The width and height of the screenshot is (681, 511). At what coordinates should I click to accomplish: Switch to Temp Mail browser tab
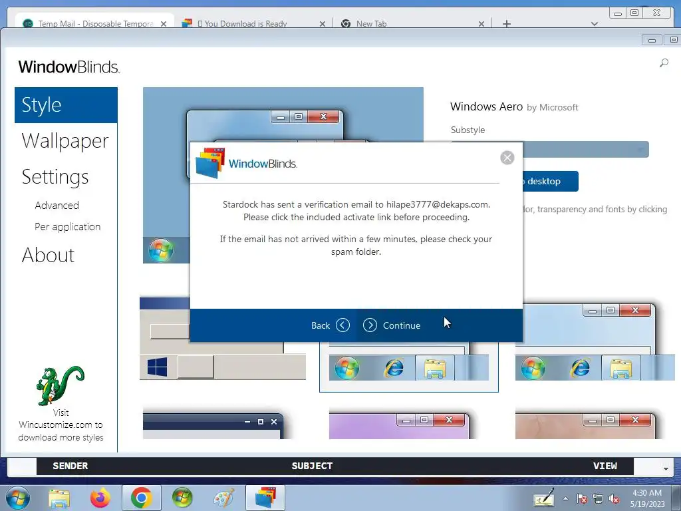pyautogui.click(x=96, y=23)
